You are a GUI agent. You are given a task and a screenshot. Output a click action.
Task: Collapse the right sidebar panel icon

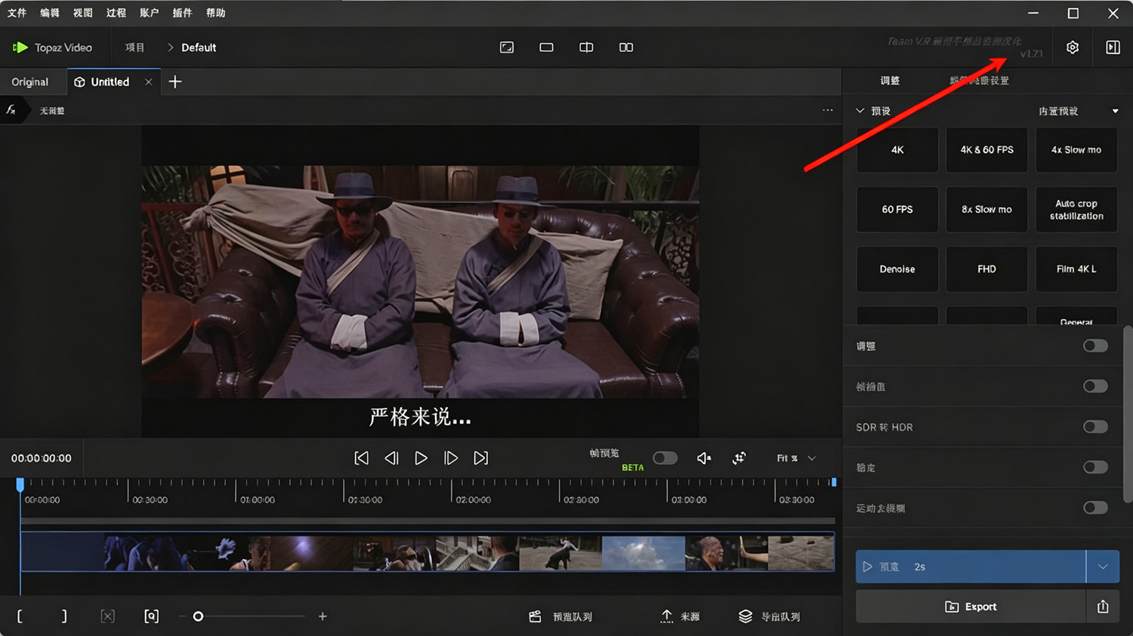(1113, 48)
